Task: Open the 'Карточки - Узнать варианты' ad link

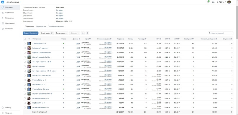Action: [x=42, y=53]
